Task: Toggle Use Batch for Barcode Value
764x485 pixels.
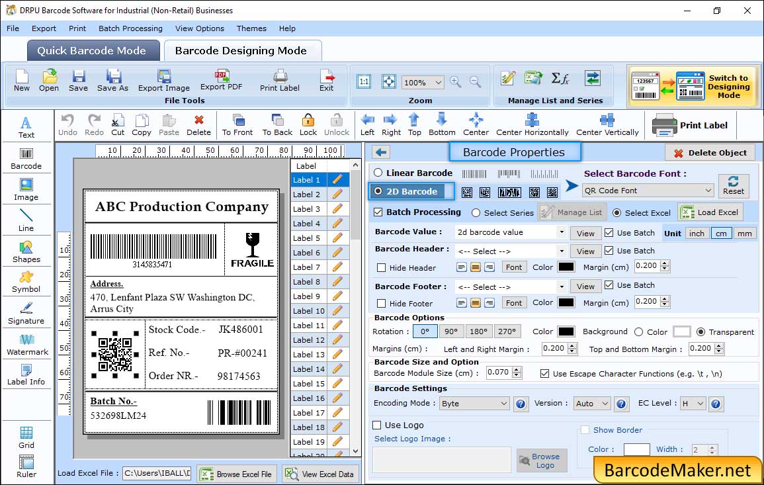Action: (609, 233)
